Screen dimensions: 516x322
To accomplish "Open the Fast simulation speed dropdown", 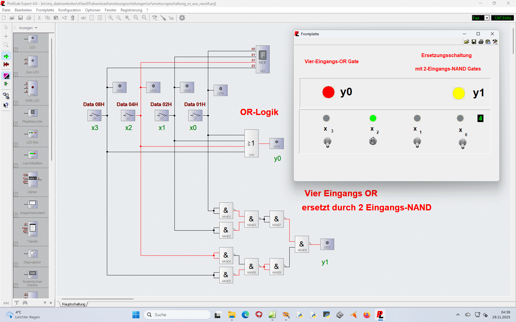I will (487, 18).
